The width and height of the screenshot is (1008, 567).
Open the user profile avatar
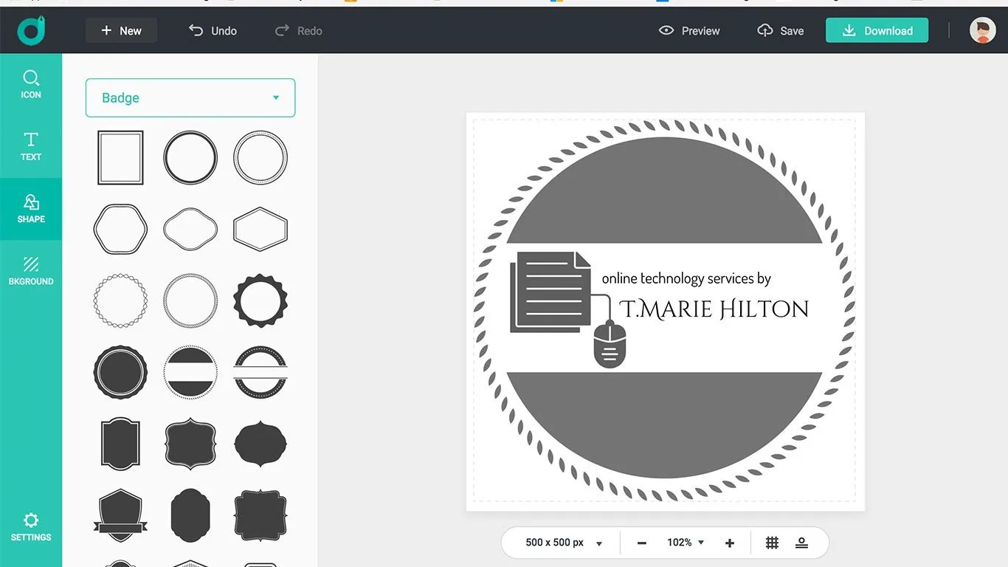(982, 30)
